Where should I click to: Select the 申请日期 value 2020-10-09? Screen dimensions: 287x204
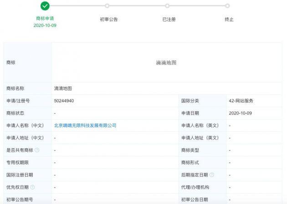(240, 113)
